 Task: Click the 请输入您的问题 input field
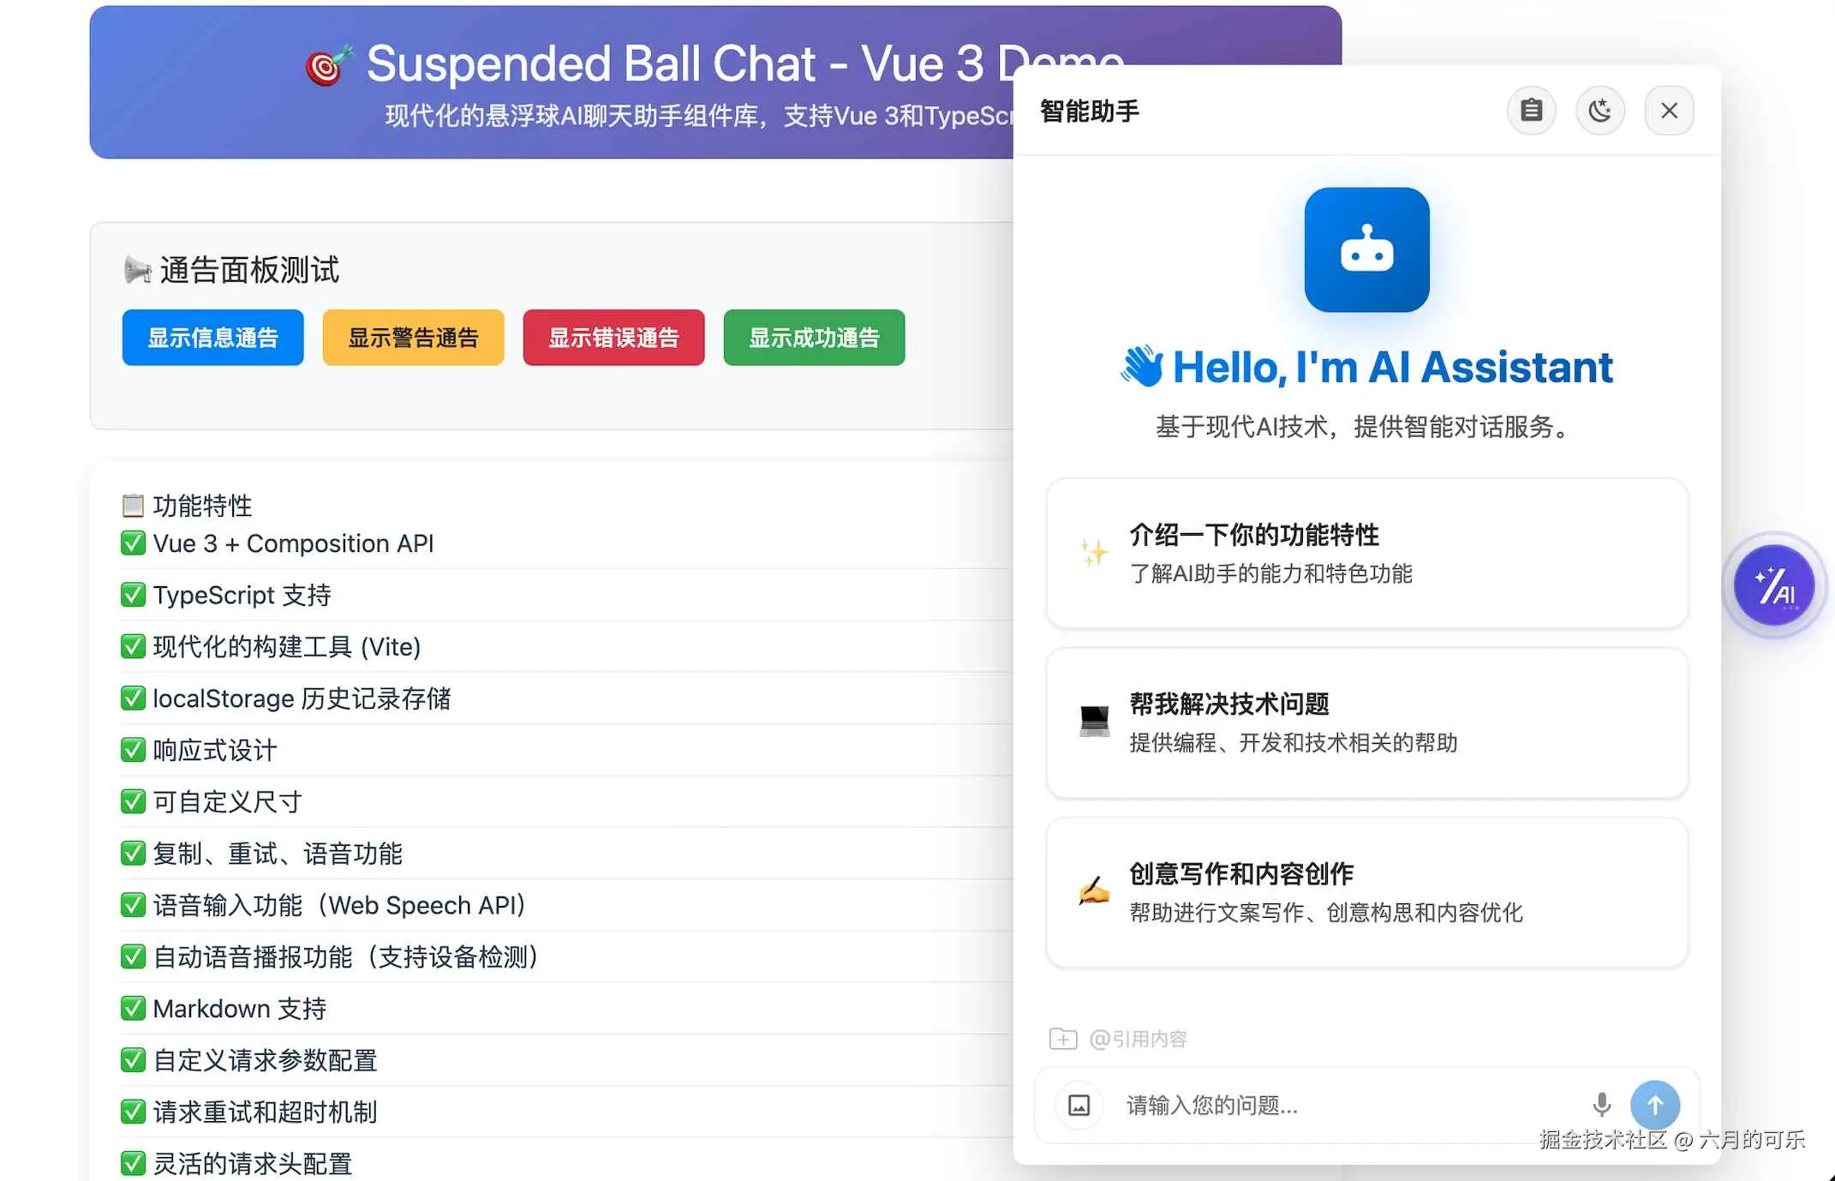tap(1285, 1105)
